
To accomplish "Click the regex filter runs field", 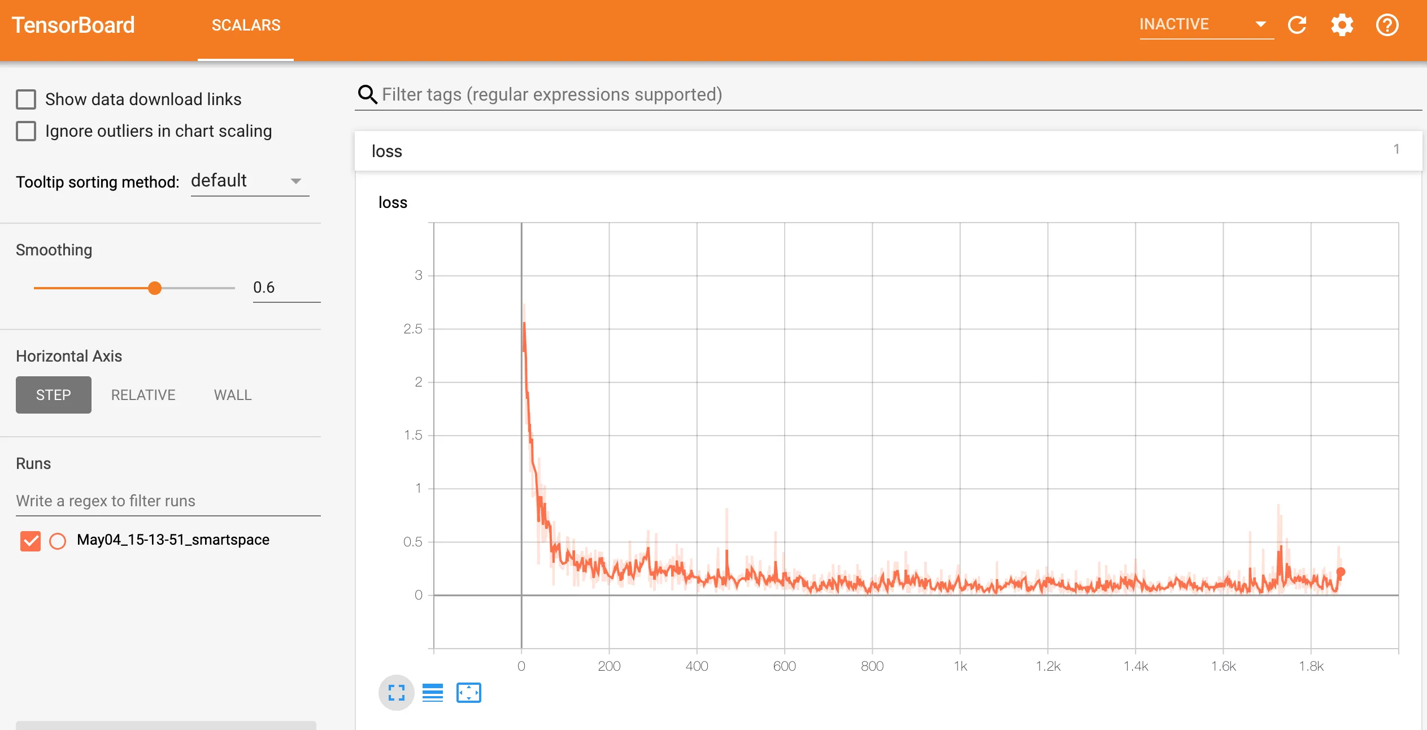I will 168,501.
